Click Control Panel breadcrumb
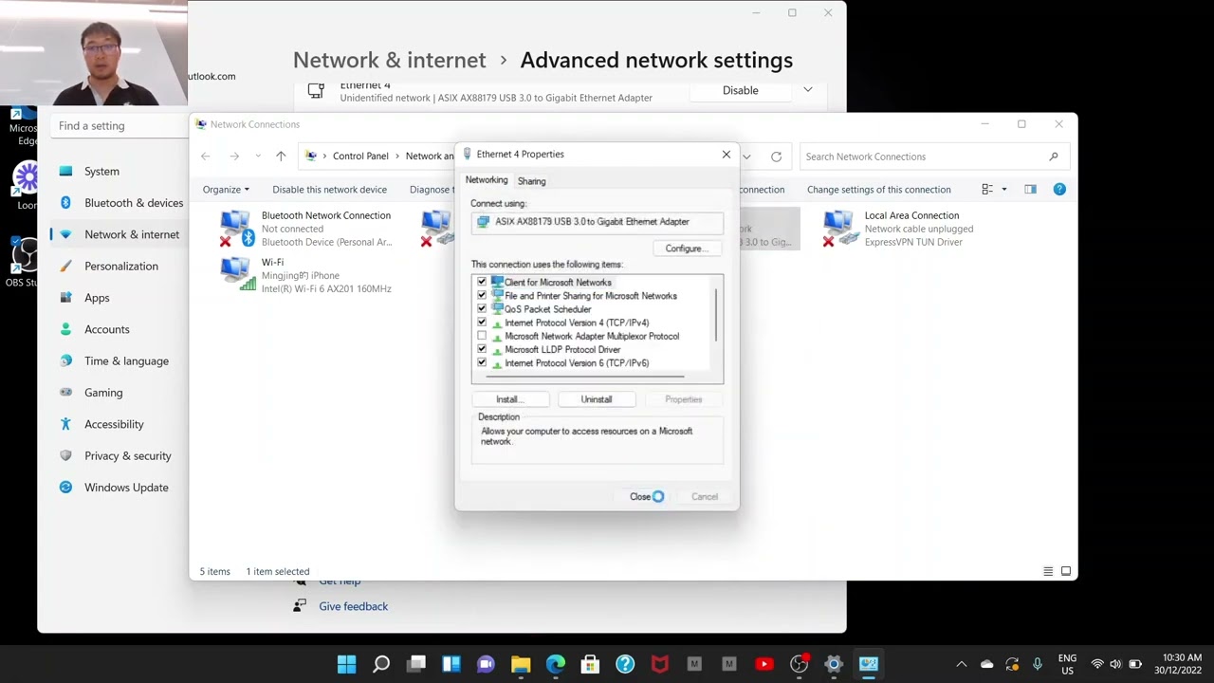This screenshot has height=683, width=1214. [360, 157]
